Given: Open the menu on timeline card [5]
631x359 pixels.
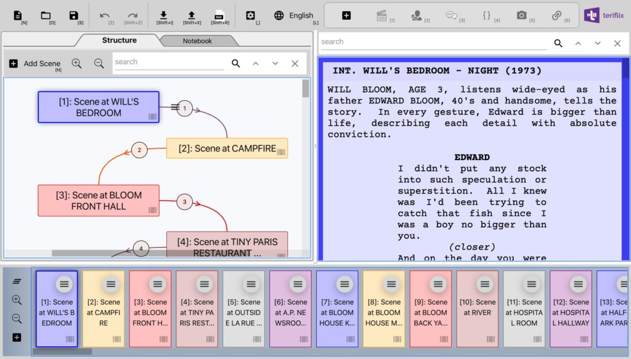Looking at the screenshot, I should click(x=251, y=284).
